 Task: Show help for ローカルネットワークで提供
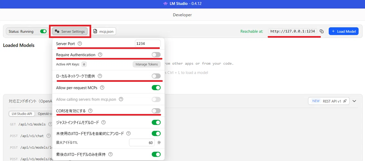(100, 76)
